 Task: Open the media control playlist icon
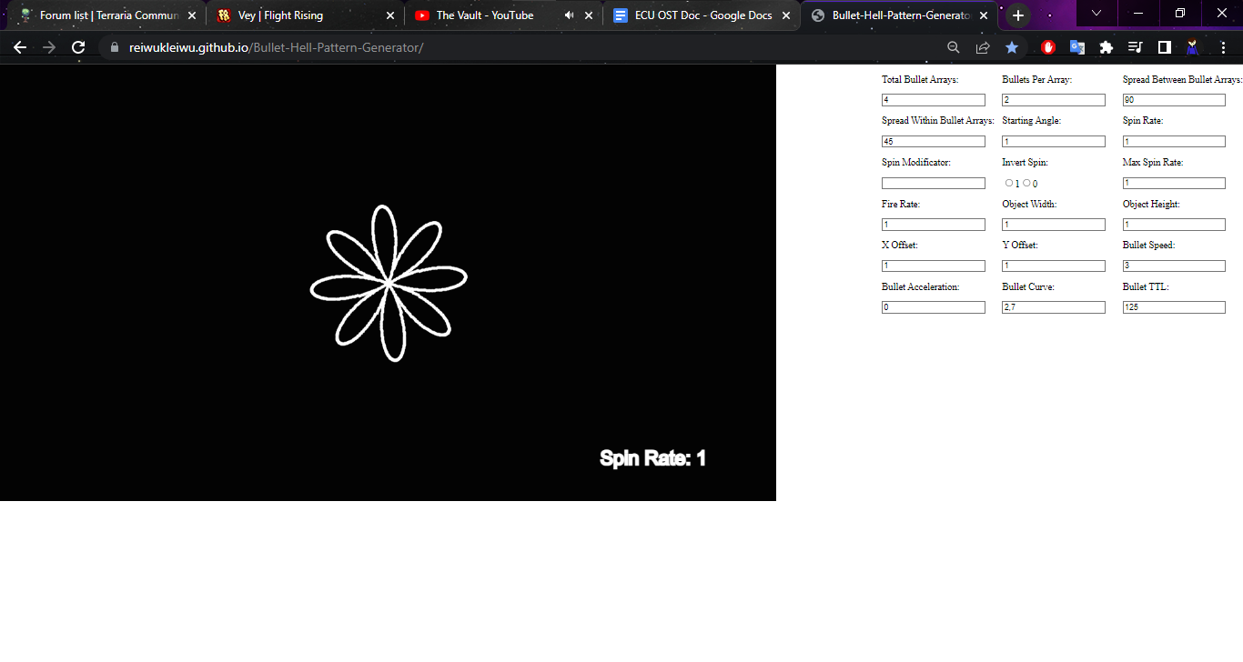tap(1136, 47)
